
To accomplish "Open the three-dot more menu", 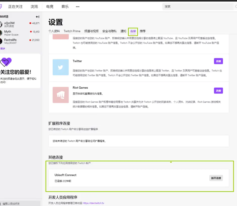I will pyautogui.click(x=77, y=7).
